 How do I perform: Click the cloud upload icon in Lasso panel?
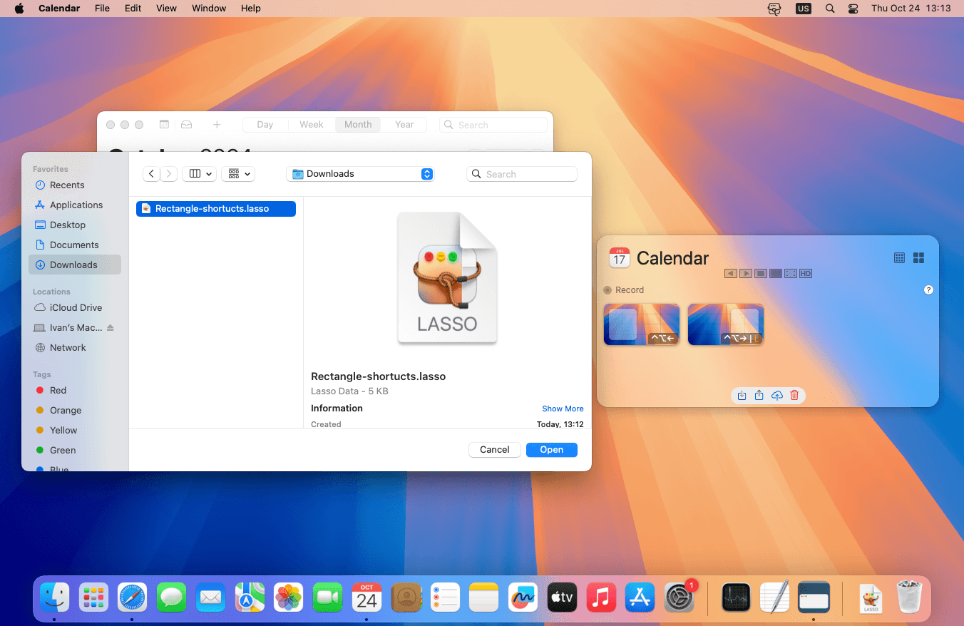[x=777, y=396]
